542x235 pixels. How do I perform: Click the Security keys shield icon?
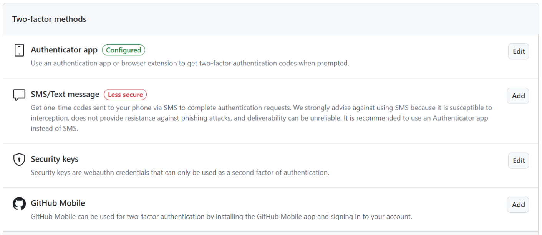pos(19,159)
